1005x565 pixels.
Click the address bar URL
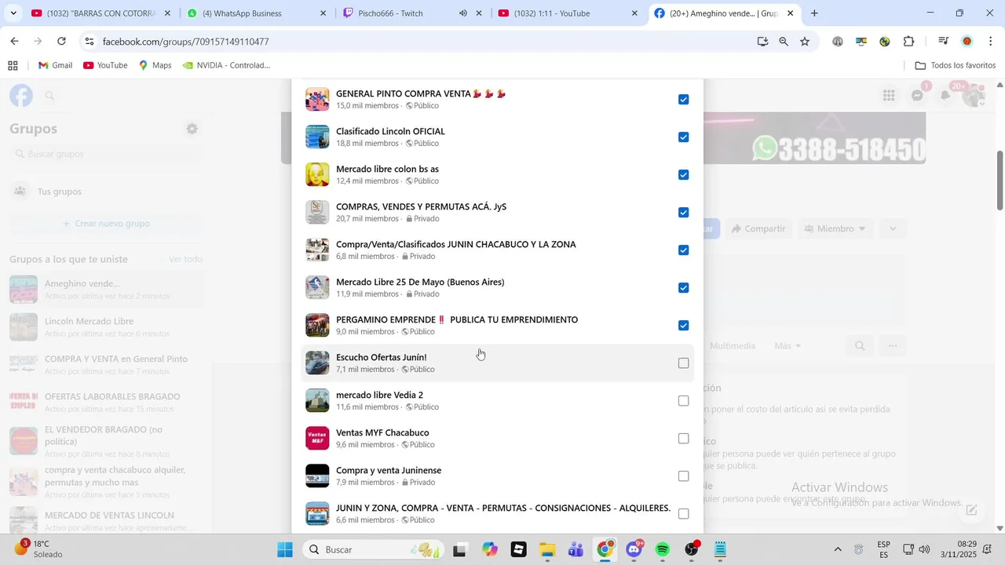point(186,42)
